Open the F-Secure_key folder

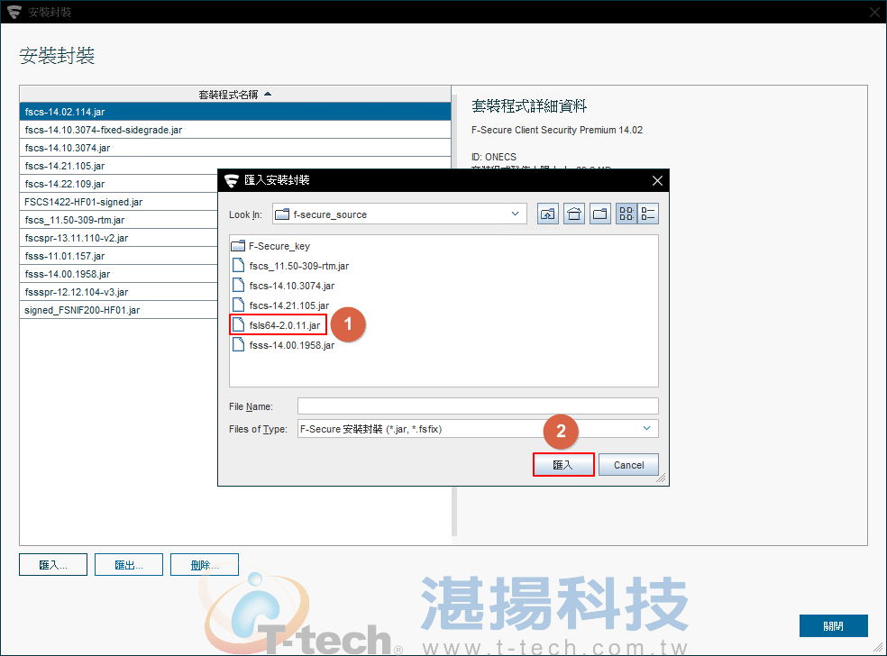(x=271, y=246)
